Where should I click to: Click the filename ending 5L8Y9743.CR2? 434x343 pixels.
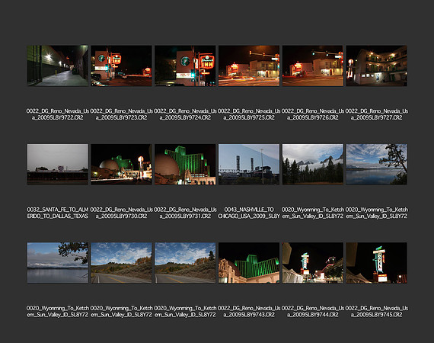[249, 312]
